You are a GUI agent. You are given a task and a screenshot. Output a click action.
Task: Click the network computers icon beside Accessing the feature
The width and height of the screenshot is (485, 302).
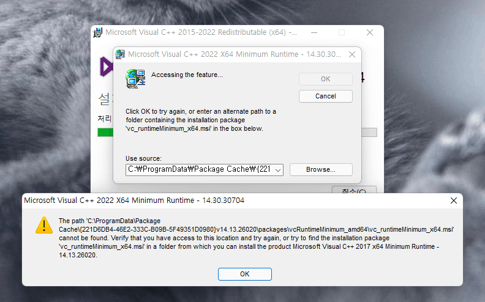tap(135, 79)
